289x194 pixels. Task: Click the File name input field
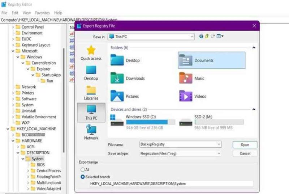180,144
